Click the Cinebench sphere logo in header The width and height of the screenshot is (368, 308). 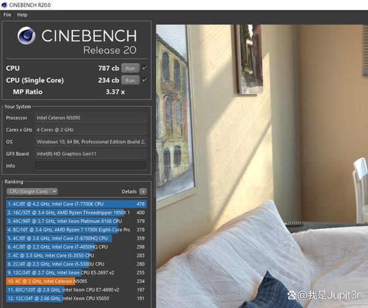pos(27,36)
